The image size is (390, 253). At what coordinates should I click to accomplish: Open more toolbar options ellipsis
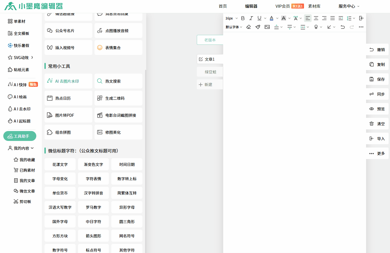tap(361, 27)
